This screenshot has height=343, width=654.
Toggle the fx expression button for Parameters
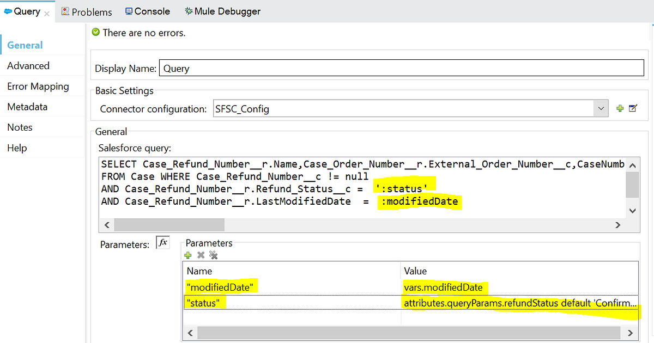click(x=163, y=243)
